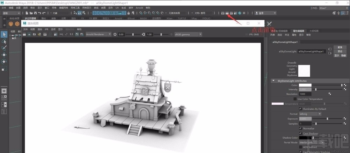Click the black Shadow Color swatch
The width and height of the screenshot is (350, 153).
click(x=305, y=138)
